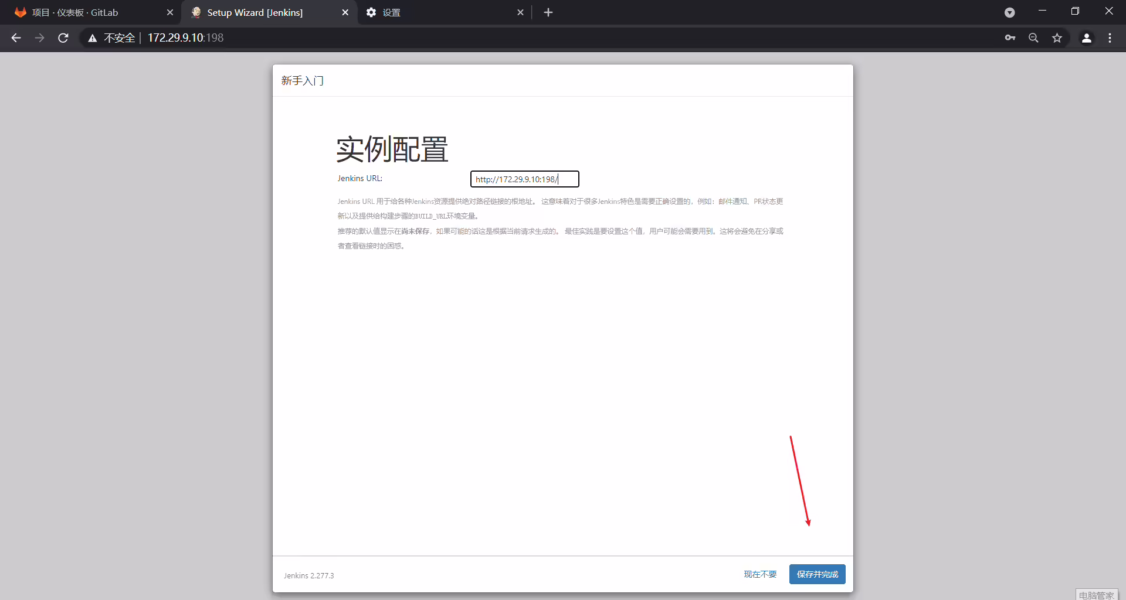This screenshot has width=1126, height=600.
Task: Click the browser back arrow
Action: (16, 38)
